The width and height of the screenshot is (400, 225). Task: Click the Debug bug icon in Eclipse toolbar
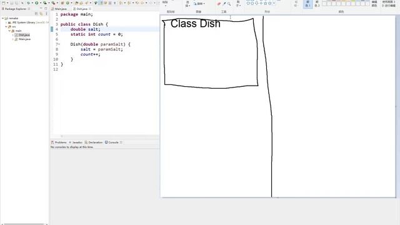tap(28, 3)
